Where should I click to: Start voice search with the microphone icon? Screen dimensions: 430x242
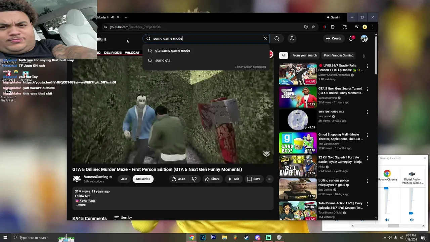click(x=292, y=39)
